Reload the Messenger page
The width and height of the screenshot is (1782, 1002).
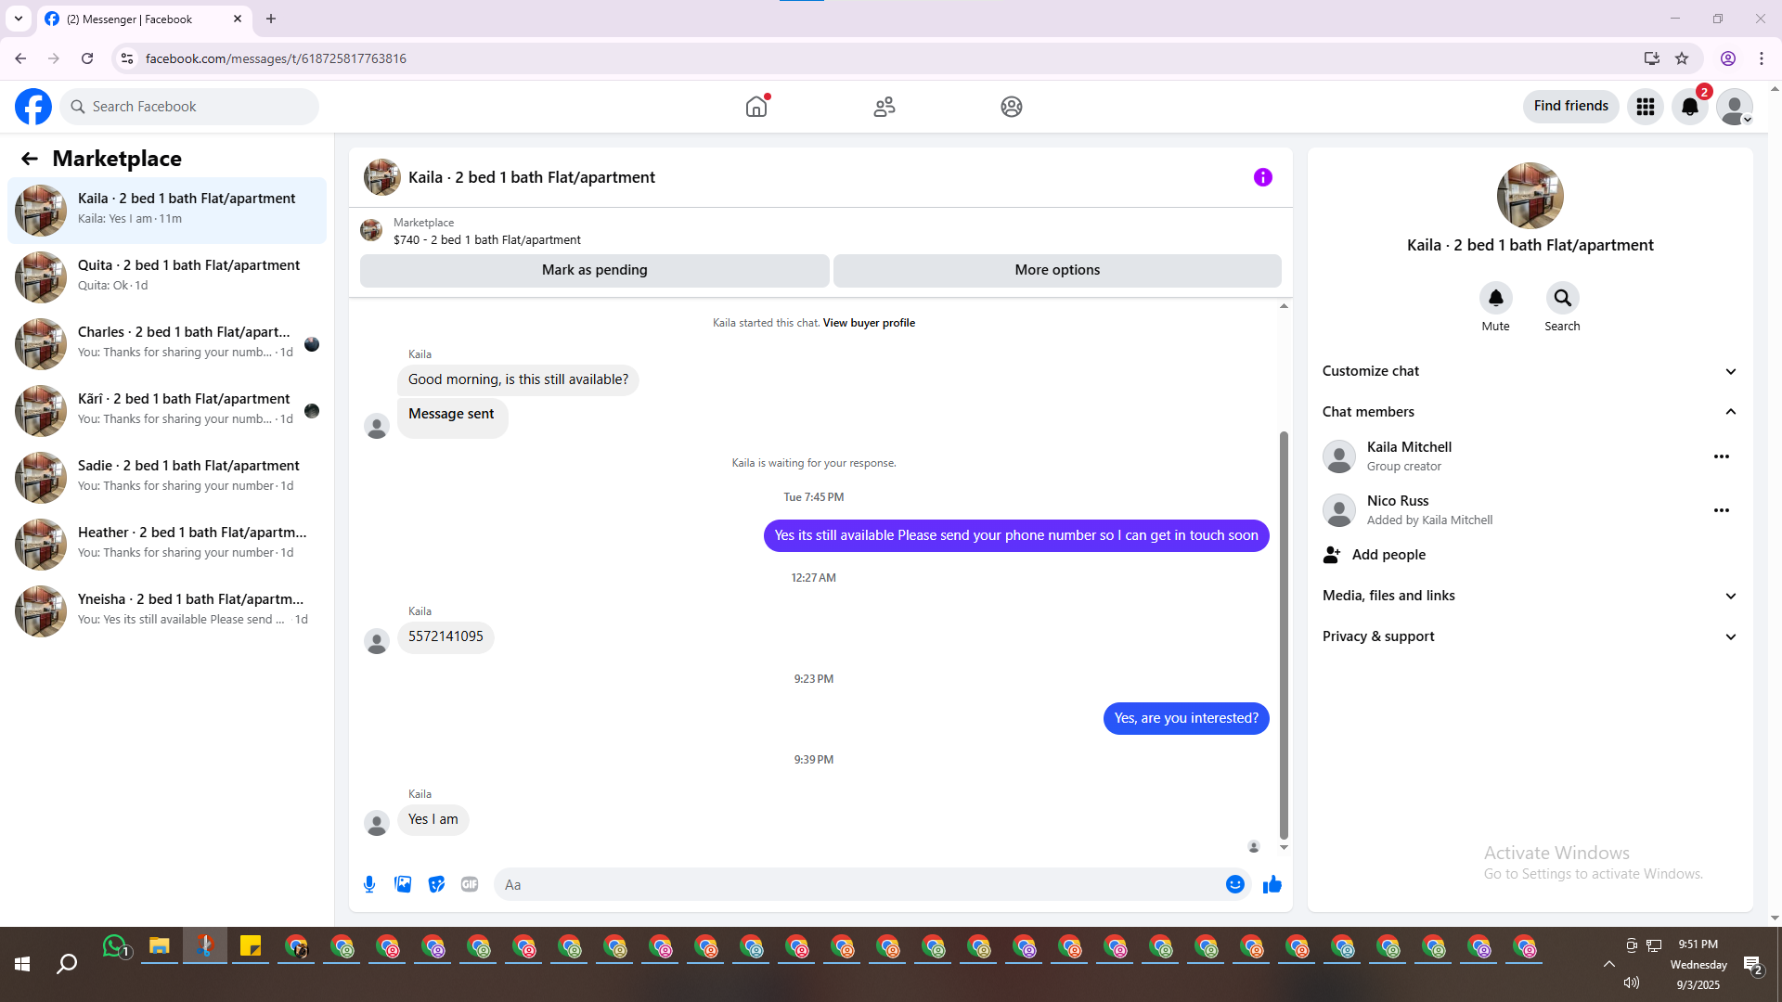click(87, 58)
